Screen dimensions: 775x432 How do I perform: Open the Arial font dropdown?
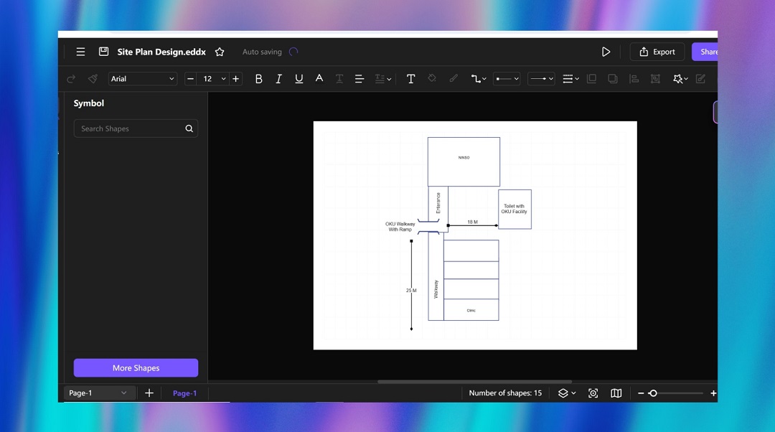pos(142,79)
